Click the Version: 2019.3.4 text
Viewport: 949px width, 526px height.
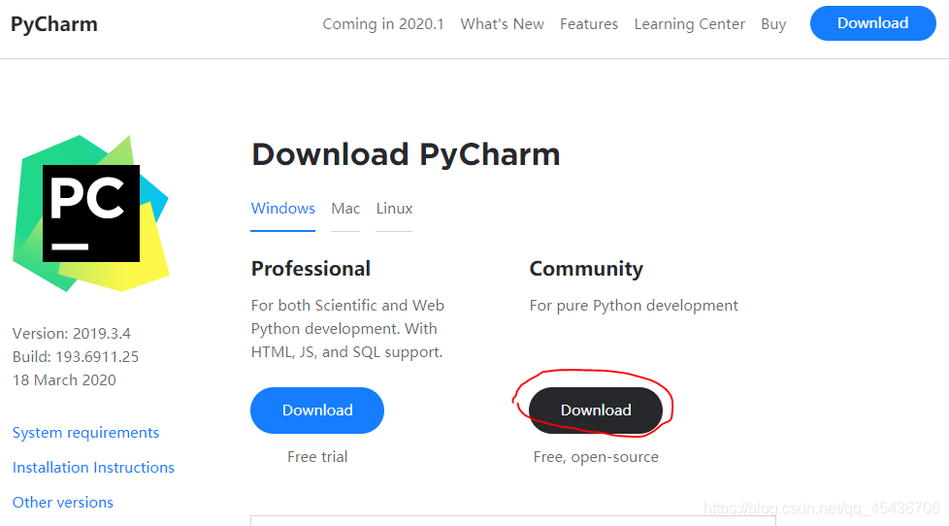(72, 334)
